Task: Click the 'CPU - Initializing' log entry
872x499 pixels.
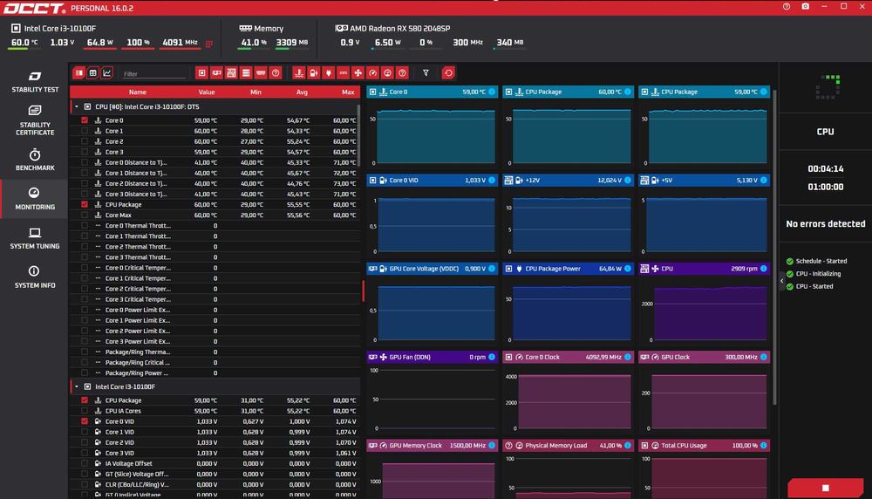Action: (x=813, y=274)
